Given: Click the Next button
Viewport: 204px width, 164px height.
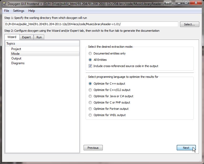Looking at the screenshot, I should [186, 148].
